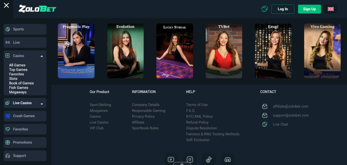
Task: Open the Responsible Gaming footer link
Action: 148,111
